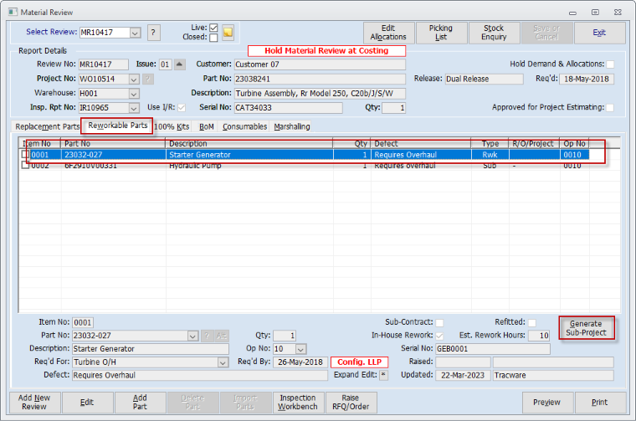Click the Issue up arrow button
Viewport: 636px width, 421px height.
click(180, 64)
